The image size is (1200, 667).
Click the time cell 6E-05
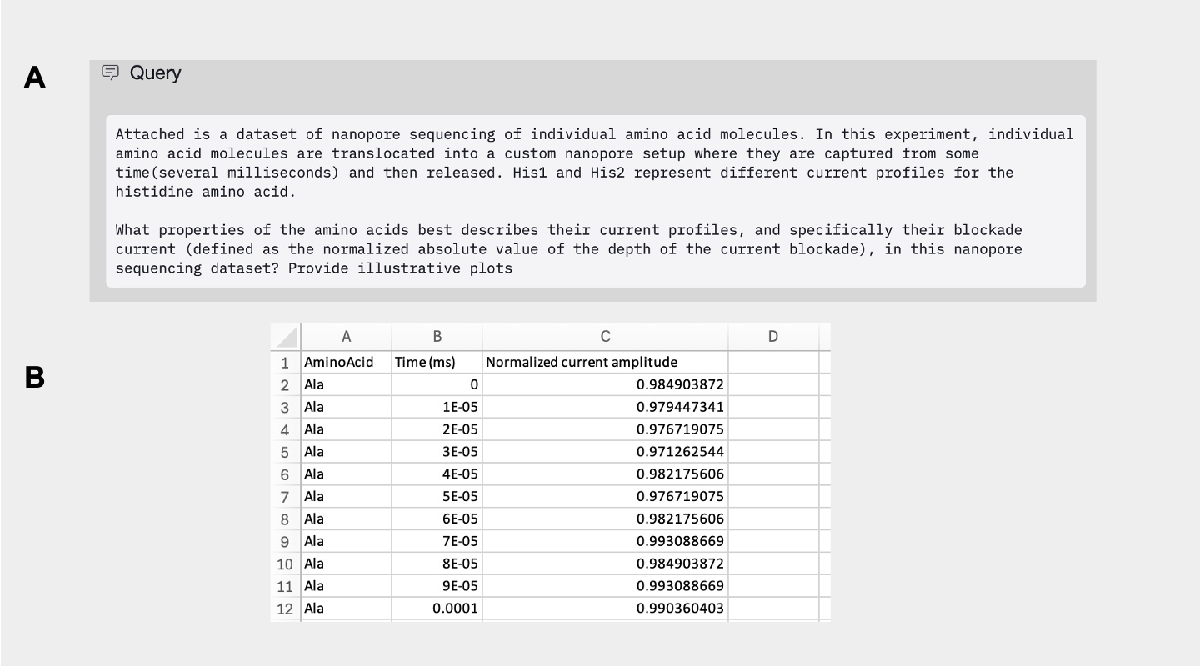pyautogui.click(x=437, y=519)
